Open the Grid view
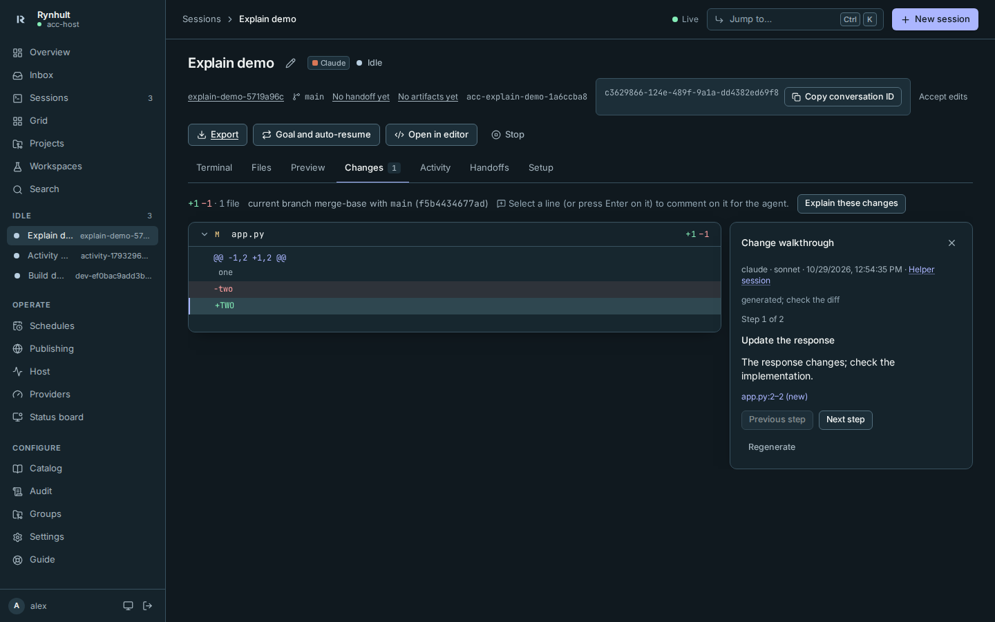The image size is (995, 622). click(x=83, y=121)
